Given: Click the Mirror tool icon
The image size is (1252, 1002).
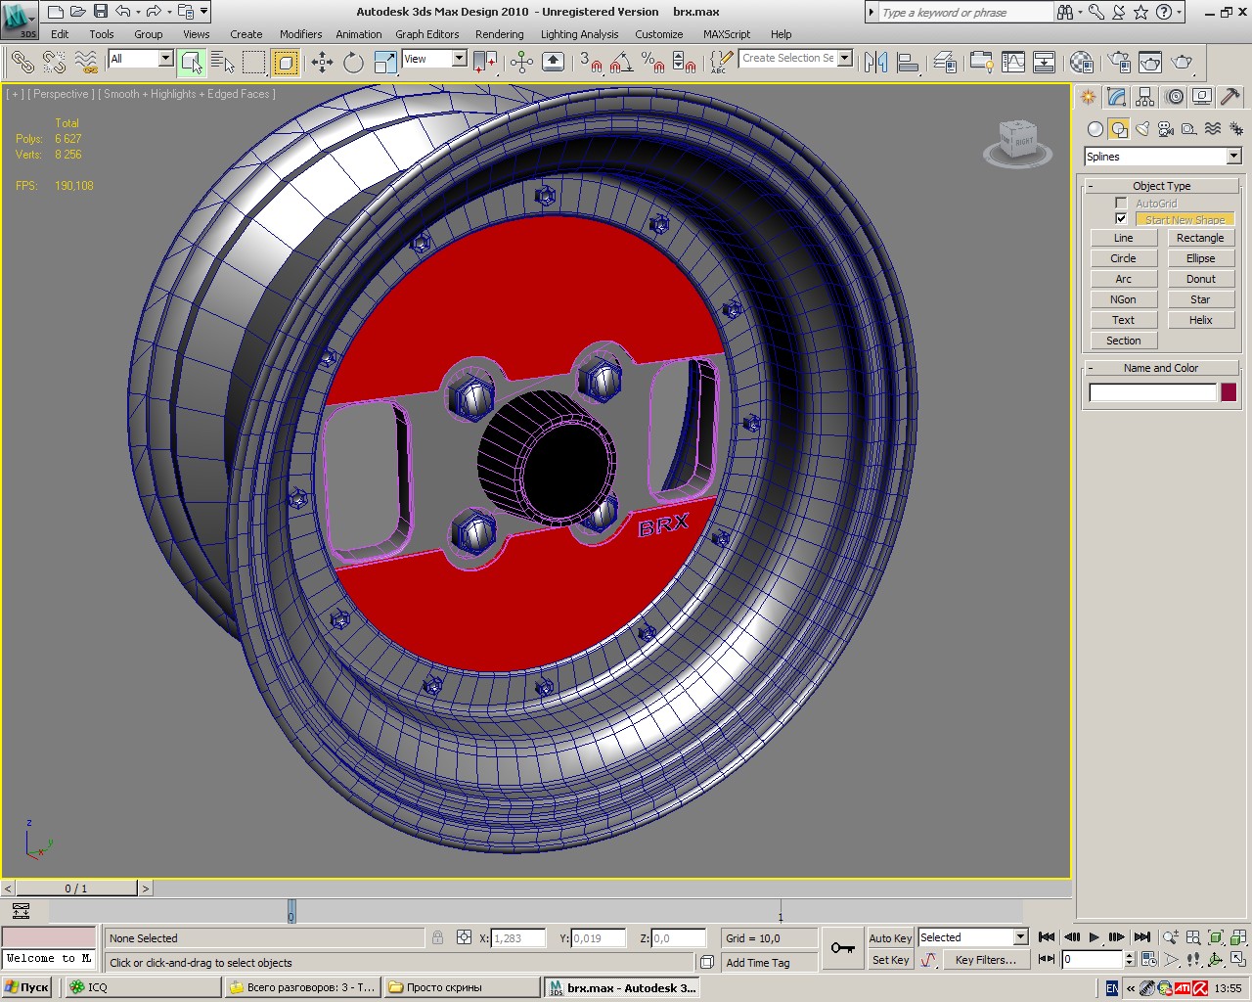Looking at the screenshot, I should coord(875,62).
